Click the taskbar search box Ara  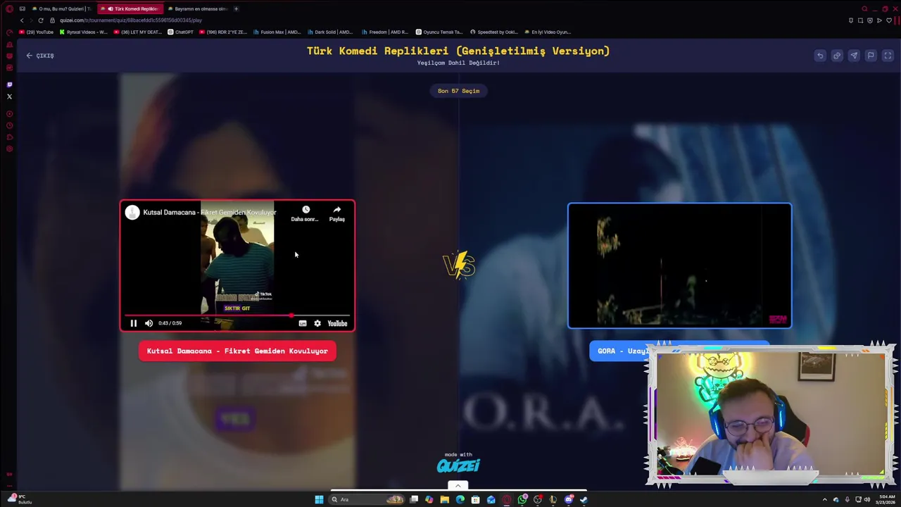366,499
